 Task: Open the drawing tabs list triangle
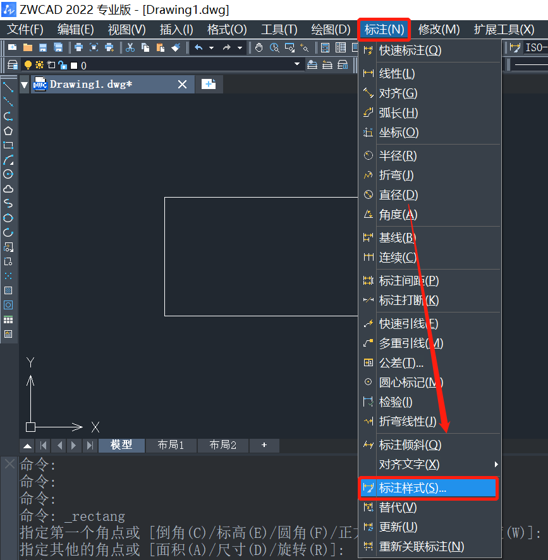point(24,85)
